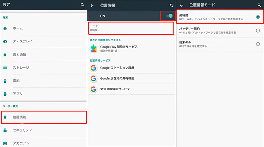The height and width of the screenshot is (147, 264).
Task: Go back from the 位置情報モード screen
Action: click(182, 5)
